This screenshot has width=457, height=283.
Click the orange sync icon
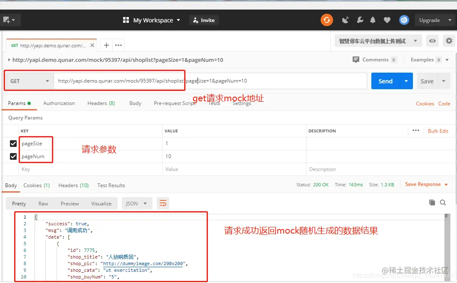pos(327,20)
